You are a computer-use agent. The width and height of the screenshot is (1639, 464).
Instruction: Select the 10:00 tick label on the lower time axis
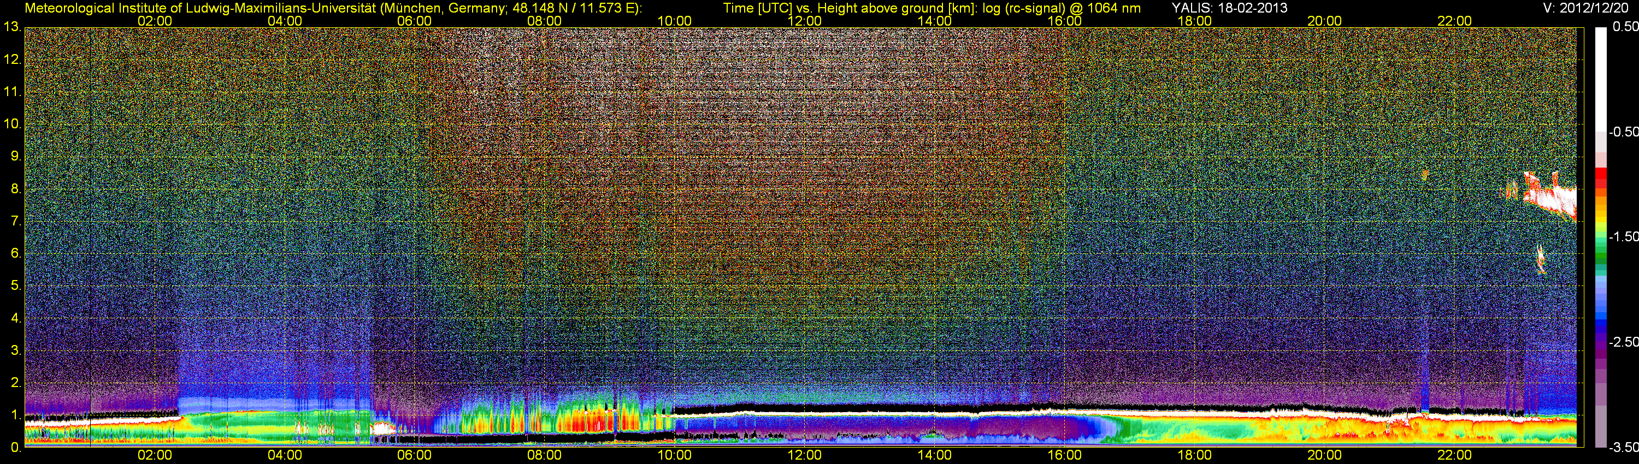pyautogui.click(x=674, y=455)
